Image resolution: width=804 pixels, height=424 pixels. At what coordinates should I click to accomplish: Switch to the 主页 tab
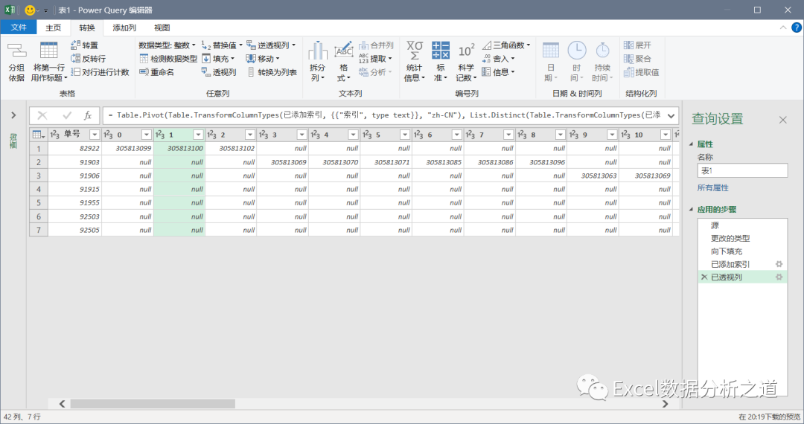pos(54,28)
